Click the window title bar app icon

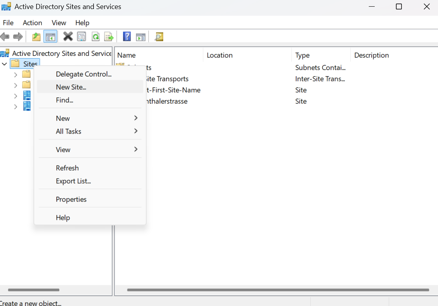coord(6,6)
